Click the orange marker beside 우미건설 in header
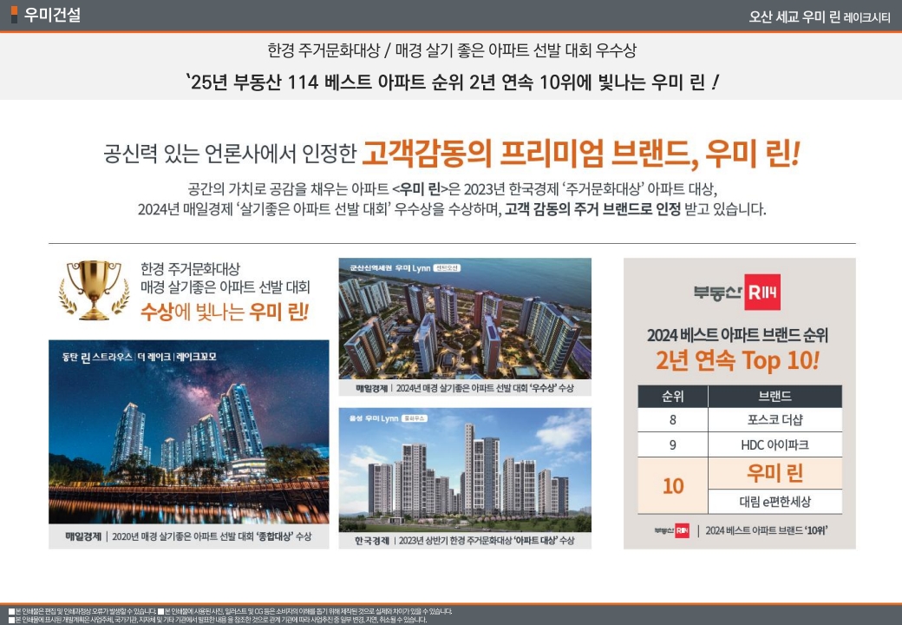Screen dimensions: 902x625 pos(15,15)
